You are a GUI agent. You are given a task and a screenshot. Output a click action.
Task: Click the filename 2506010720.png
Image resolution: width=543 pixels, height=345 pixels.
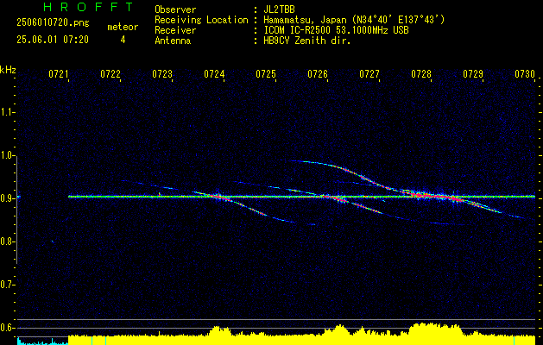pyautogui.click(x=53, y=22)
